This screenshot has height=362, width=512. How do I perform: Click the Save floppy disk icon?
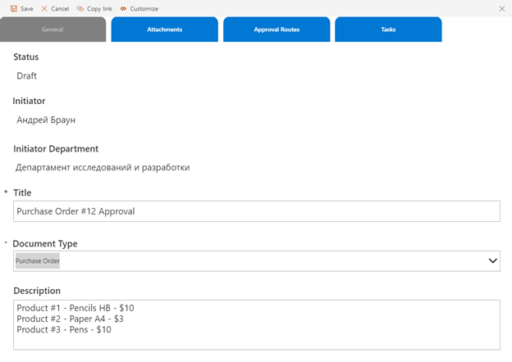tap(14, 8)
